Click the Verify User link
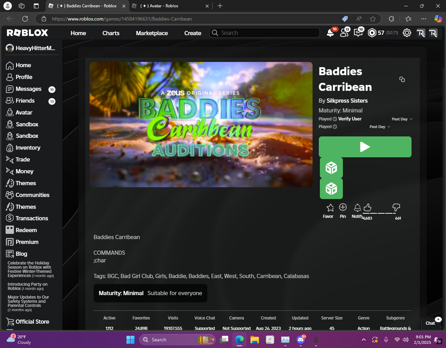 [350, 119]
